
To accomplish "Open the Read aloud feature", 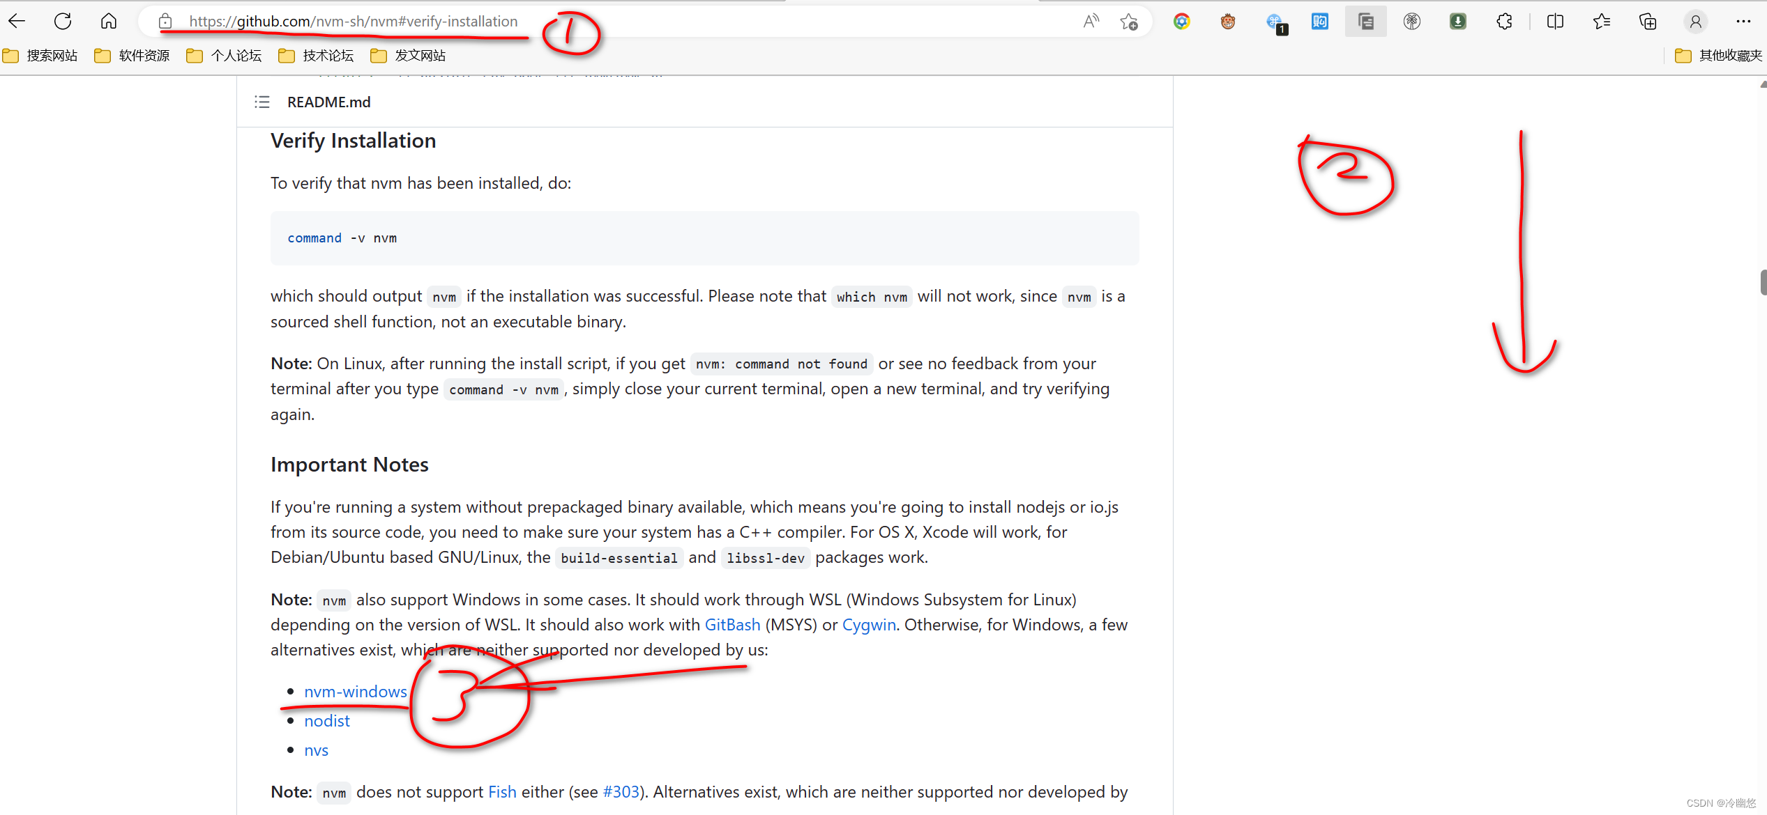I will pos(1091,22).
